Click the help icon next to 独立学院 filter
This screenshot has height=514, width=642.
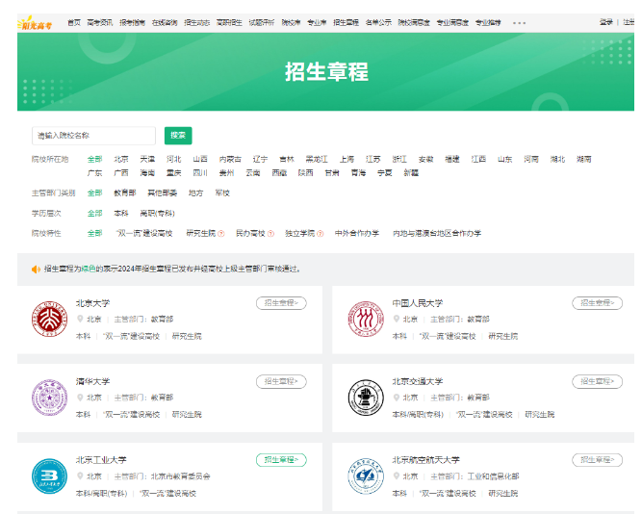coord(321,234)
